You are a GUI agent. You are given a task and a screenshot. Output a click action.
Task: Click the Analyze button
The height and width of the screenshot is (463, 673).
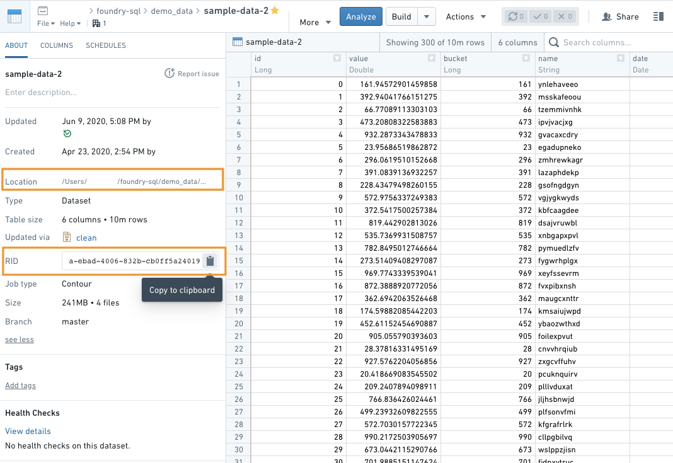click(x=361, y=17)
